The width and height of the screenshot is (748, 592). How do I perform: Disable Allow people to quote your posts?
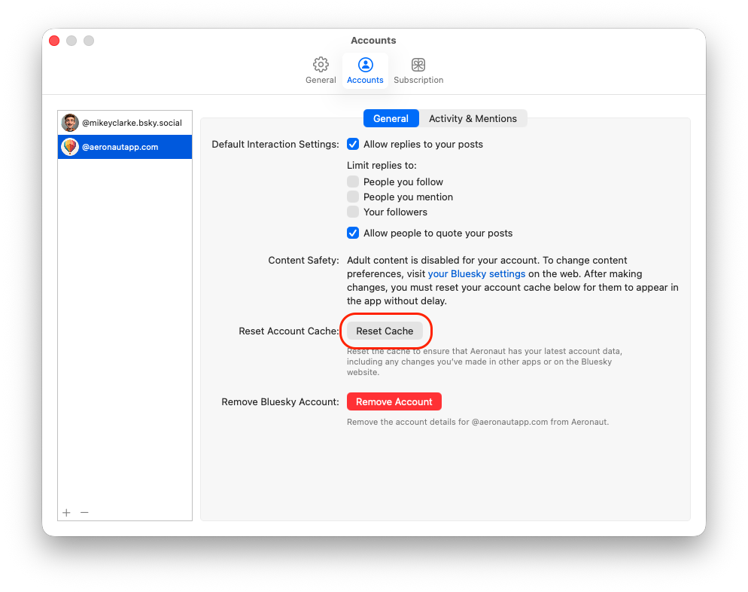[353, 233]
